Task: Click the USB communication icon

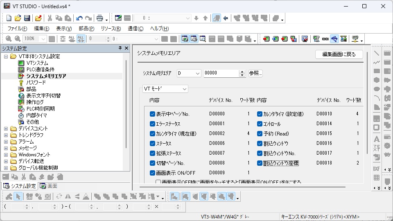Action: pyautogui.click(x=334, y=39)
